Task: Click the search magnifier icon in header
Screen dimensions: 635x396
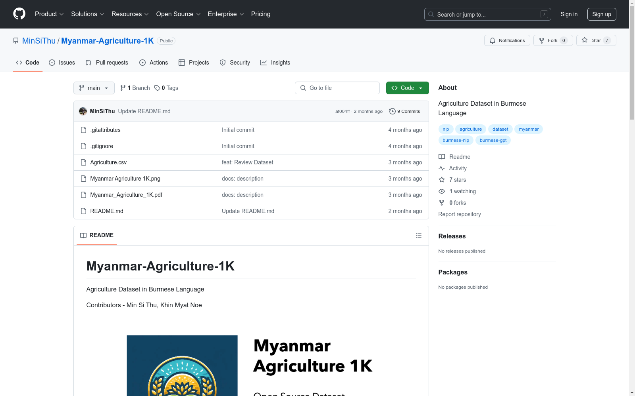Action: point(431,14)
